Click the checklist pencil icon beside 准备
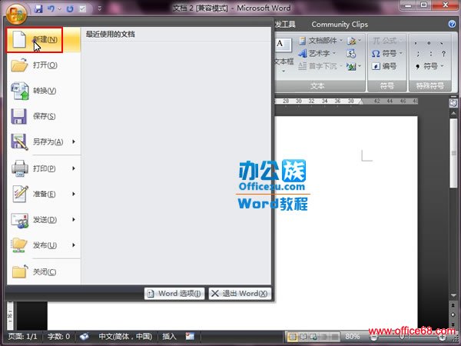Viewport: 461px width, 346px height. [20, 194]
